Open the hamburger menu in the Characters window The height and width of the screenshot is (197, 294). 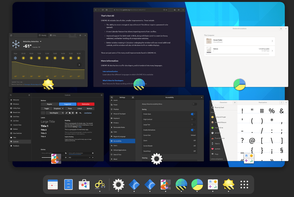[x=234, y=103]
